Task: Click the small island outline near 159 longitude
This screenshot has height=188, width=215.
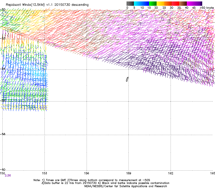Action: [127, 79]
